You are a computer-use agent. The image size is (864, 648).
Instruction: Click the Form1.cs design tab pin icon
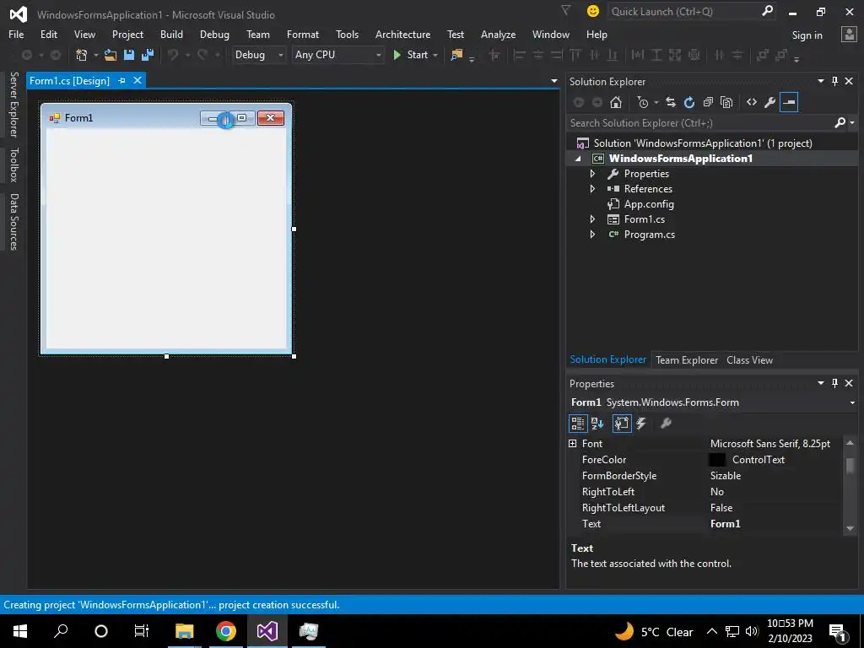[121, 80]
